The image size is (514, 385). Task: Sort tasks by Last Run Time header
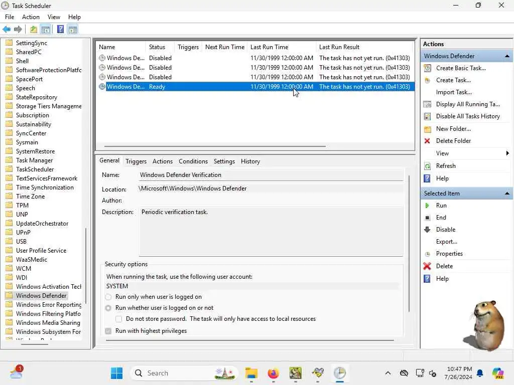269,47
